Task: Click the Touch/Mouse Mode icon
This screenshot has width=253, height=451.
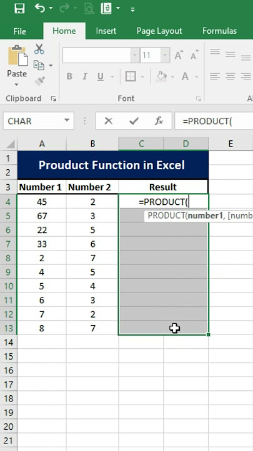Action: click(x=106, y=9)
